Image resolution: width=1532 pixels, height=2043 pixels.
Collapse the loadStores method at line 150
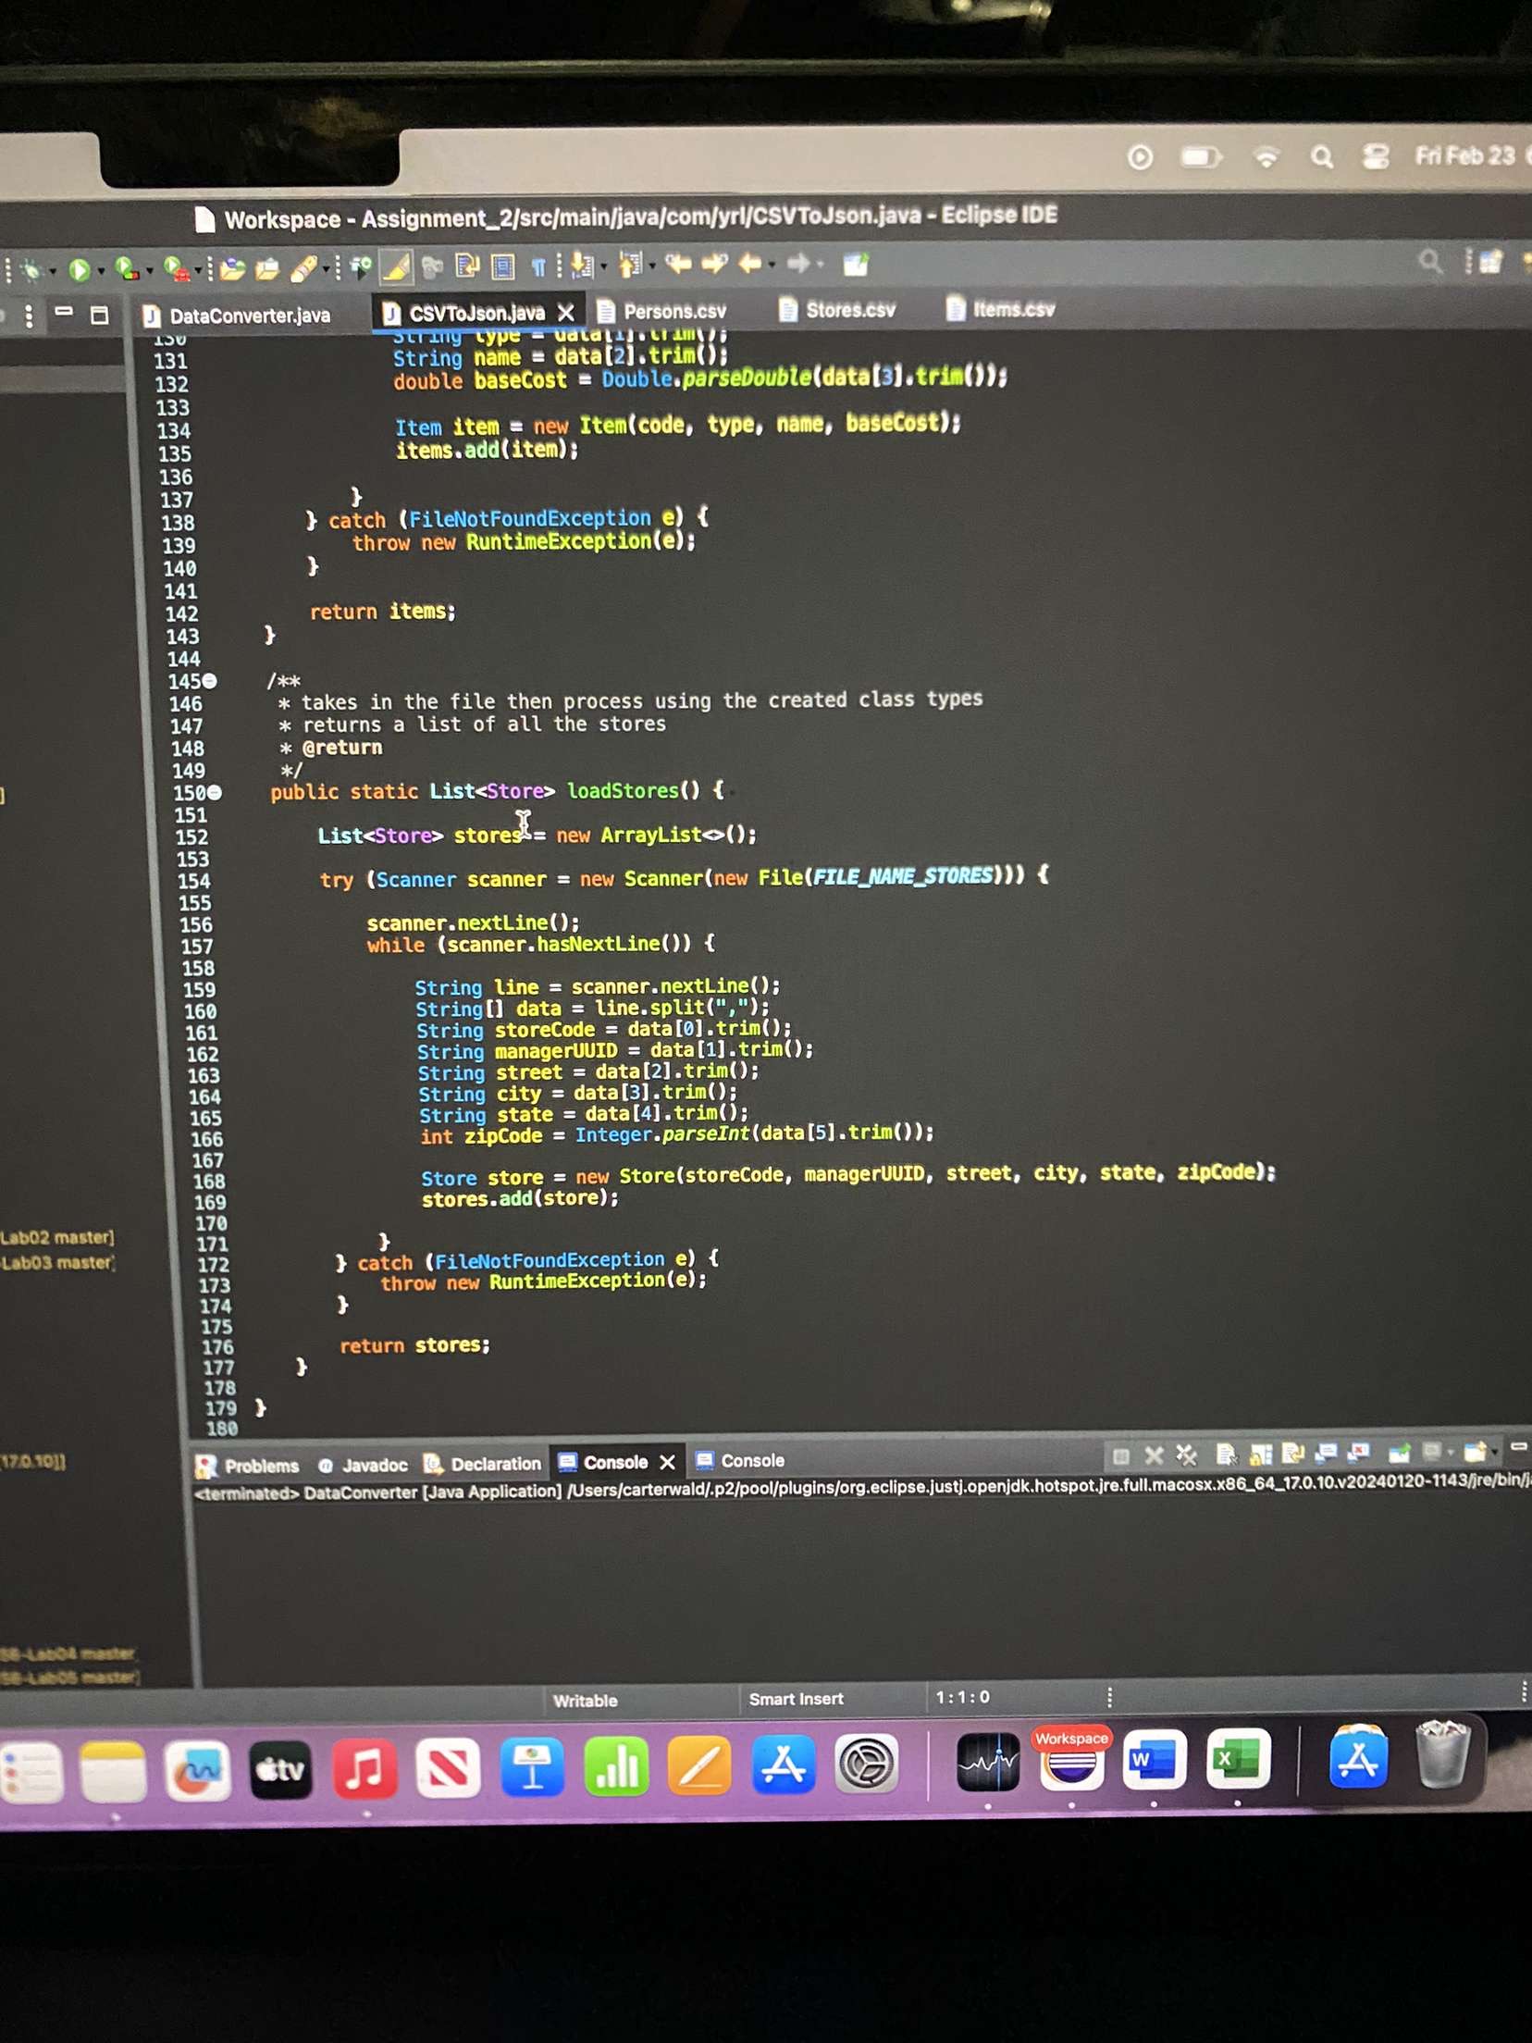pos(215,792)
